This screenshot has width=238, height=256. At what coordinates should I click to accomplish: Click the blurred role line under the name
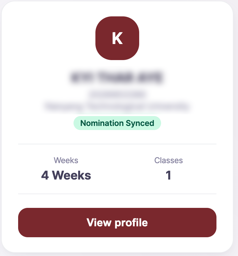pyautogui.click(x=117, y=94)
